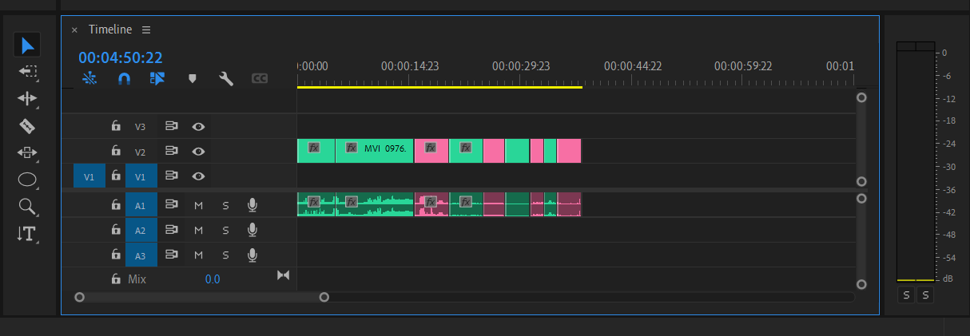Select the Type tool
Screen dimensions: 970x336
[x=27, y=234]
